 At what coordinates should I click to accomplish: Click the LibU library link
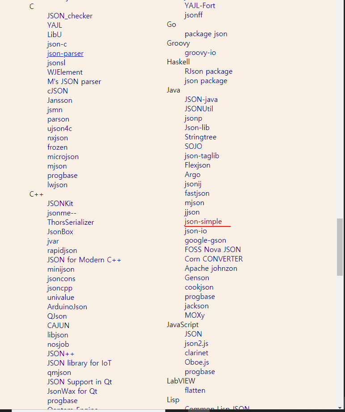pyautogui.click(x=55, y=35)
